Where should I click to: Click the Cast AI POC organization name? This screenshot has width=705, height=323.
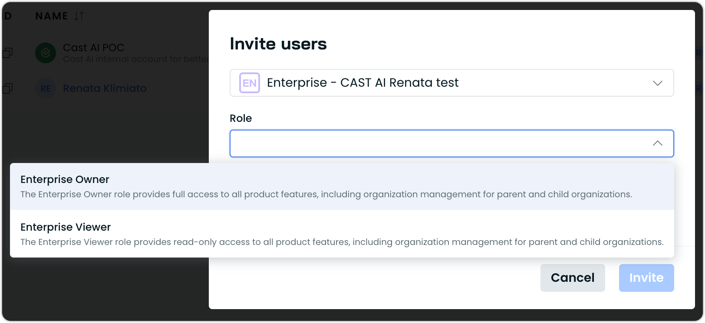pyautogui.click(x=94, y=48)
